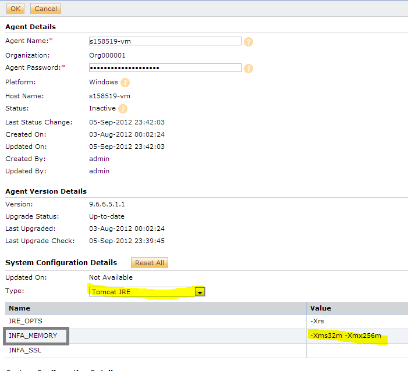The width and height of the screenshot is (408, 371).
Task: Click the Not Available updated-on value
Action: (x=111, y=277)
